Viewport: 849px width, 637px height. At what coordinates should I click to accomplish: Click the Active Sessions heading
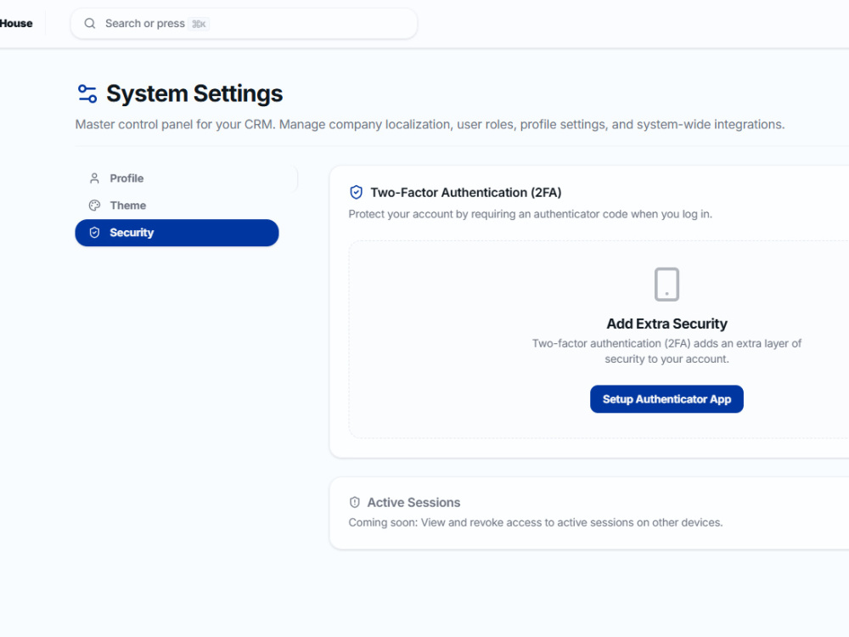click(x=413, y=503)
